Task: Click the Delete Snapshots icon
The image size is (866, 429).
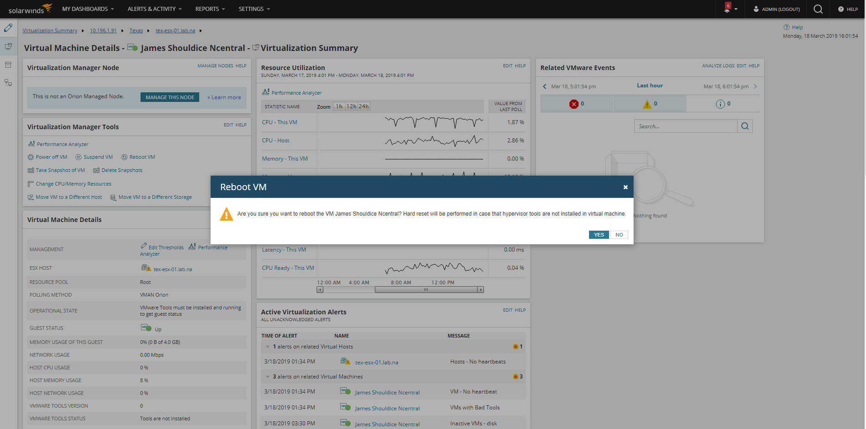Action: [x=96, y=170]
